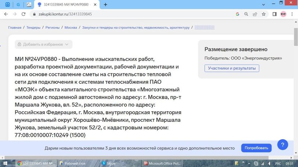This screenshot has height=167, width=298.
Task: Open the tab search dropdown arrow
Action: pos(263,4)
